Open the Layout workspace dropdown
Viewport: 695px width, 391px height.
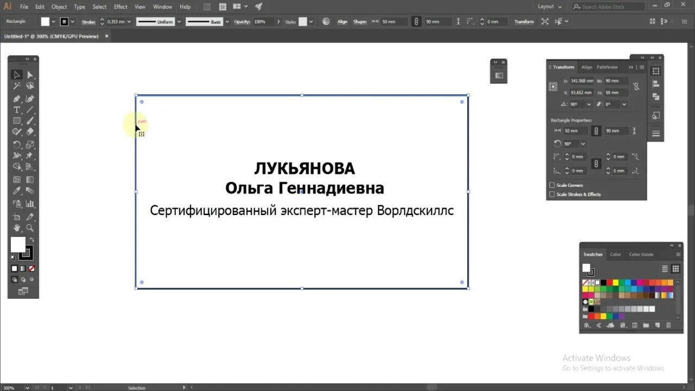(x=550, y=7)
